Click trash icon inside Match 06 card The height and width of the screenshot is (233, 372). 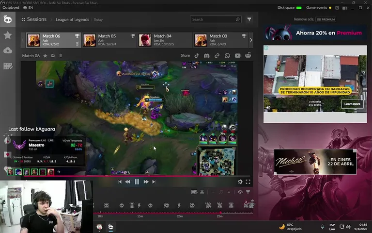pyautogui.click(x=77, y=44)
